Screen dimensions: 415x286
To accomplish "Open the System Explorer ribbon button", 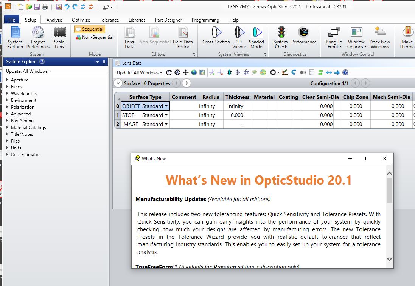I will [x=16, y=37].
